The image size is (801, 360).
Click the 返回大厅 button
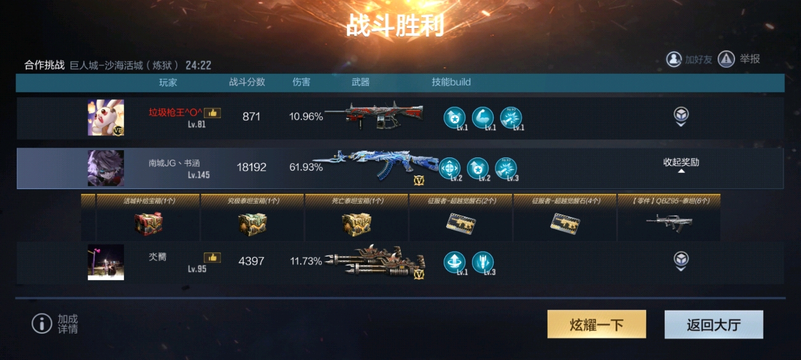click(714, 324)
